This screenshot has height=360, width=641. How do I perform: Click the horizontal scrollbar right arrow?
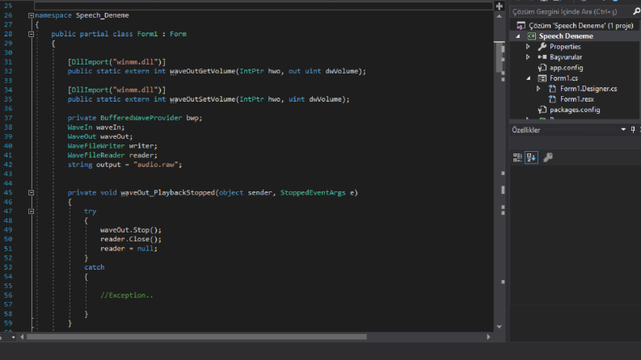point(488,337)
